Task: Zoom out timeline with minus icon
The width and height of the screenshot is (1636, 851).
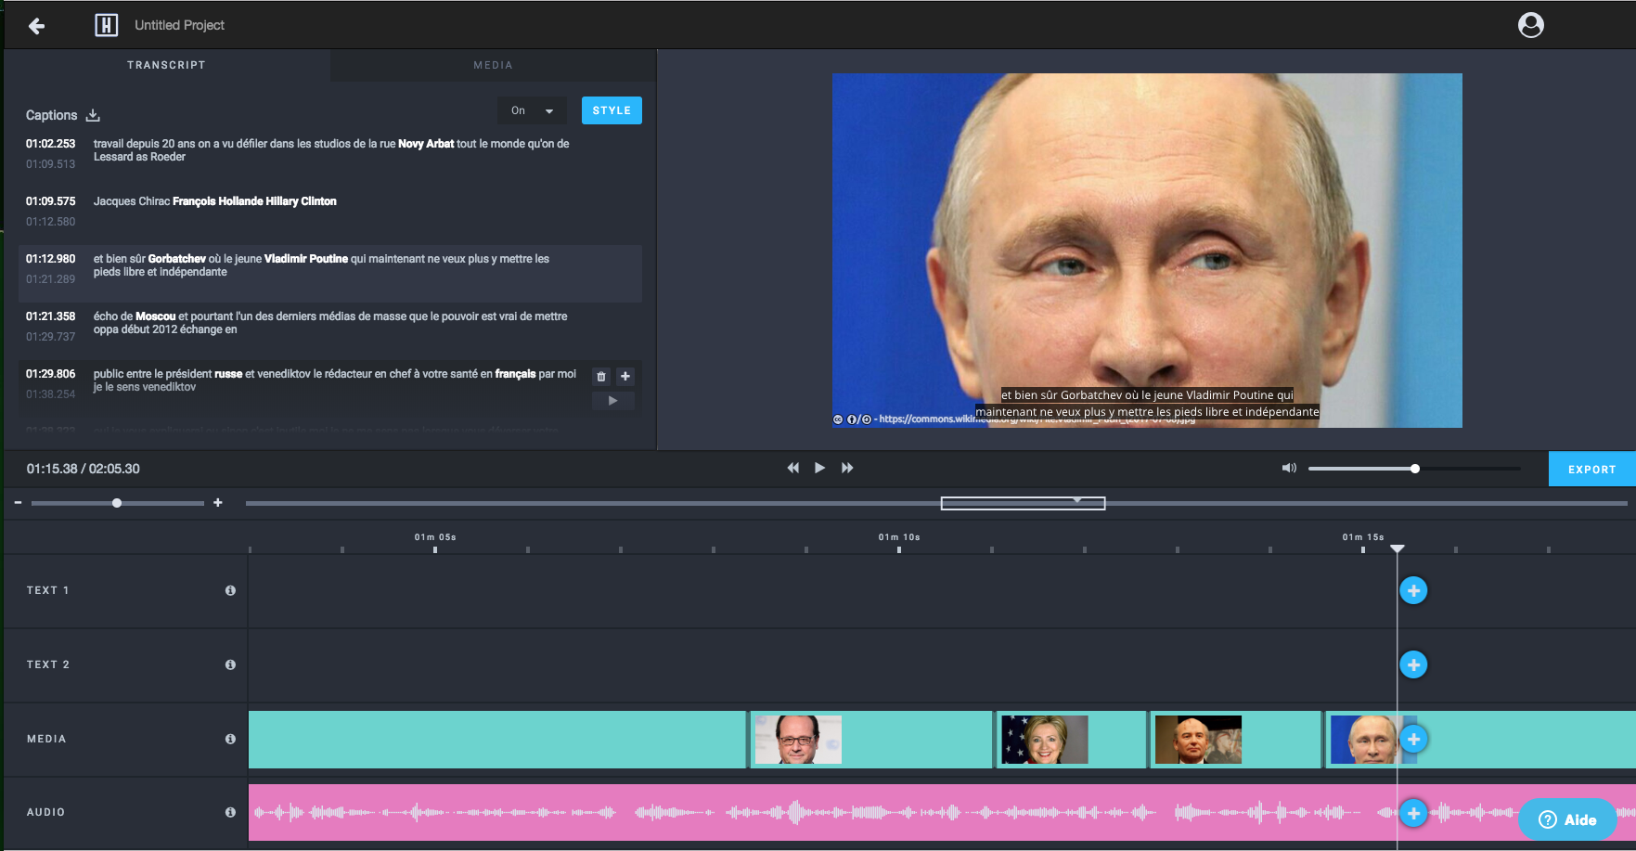Action: click(x=18, y=502)
